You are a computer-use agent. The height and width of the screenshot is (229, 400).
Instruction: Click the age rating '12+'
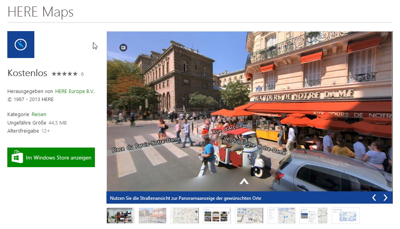click(46, 131)
